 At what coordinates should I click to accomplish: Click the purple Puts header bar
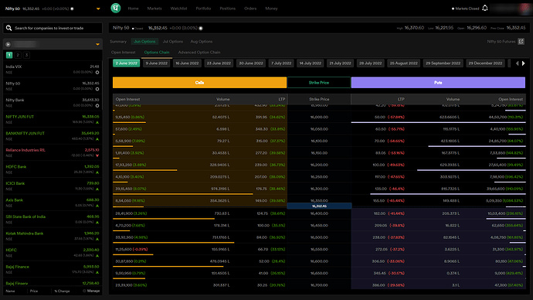click(x=438, y=83)
